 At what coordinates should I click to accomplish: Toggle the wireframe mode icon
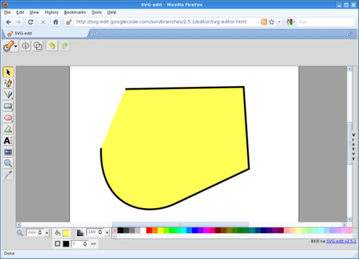click(x=38, y=46)
